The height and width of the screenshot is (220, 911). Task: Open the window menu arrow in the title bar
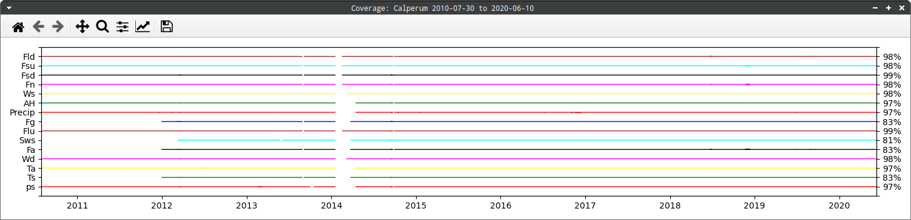pos(9,8)
